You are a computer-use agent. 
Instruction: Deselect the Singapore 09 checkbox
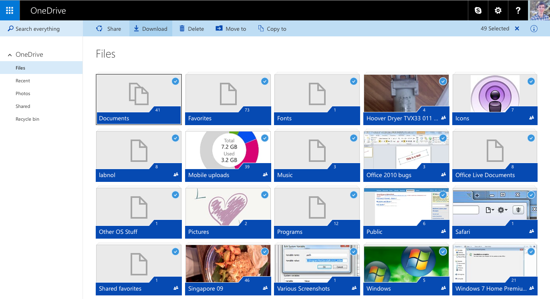pyautogui.click(x=264, y=251)
